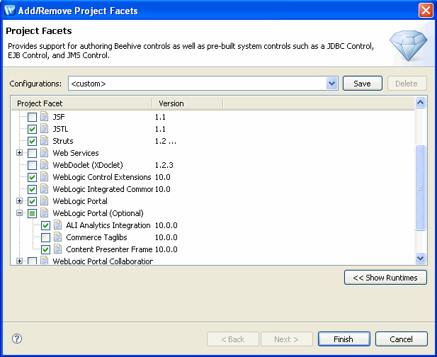Toggle the WebLogic Portal checkbox
Screen dimensions: 437x357
click(32, 201)
